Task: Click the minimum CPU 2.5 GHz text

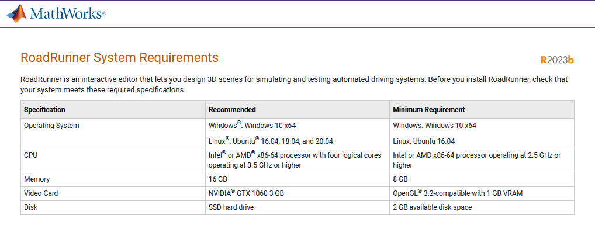Action: 476,161
